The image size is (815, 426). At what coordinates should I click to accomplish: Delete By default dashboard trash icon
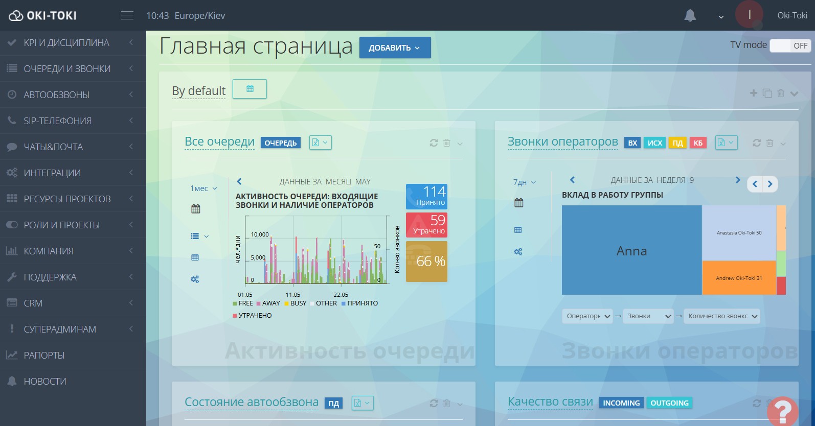tap(781, 93)
